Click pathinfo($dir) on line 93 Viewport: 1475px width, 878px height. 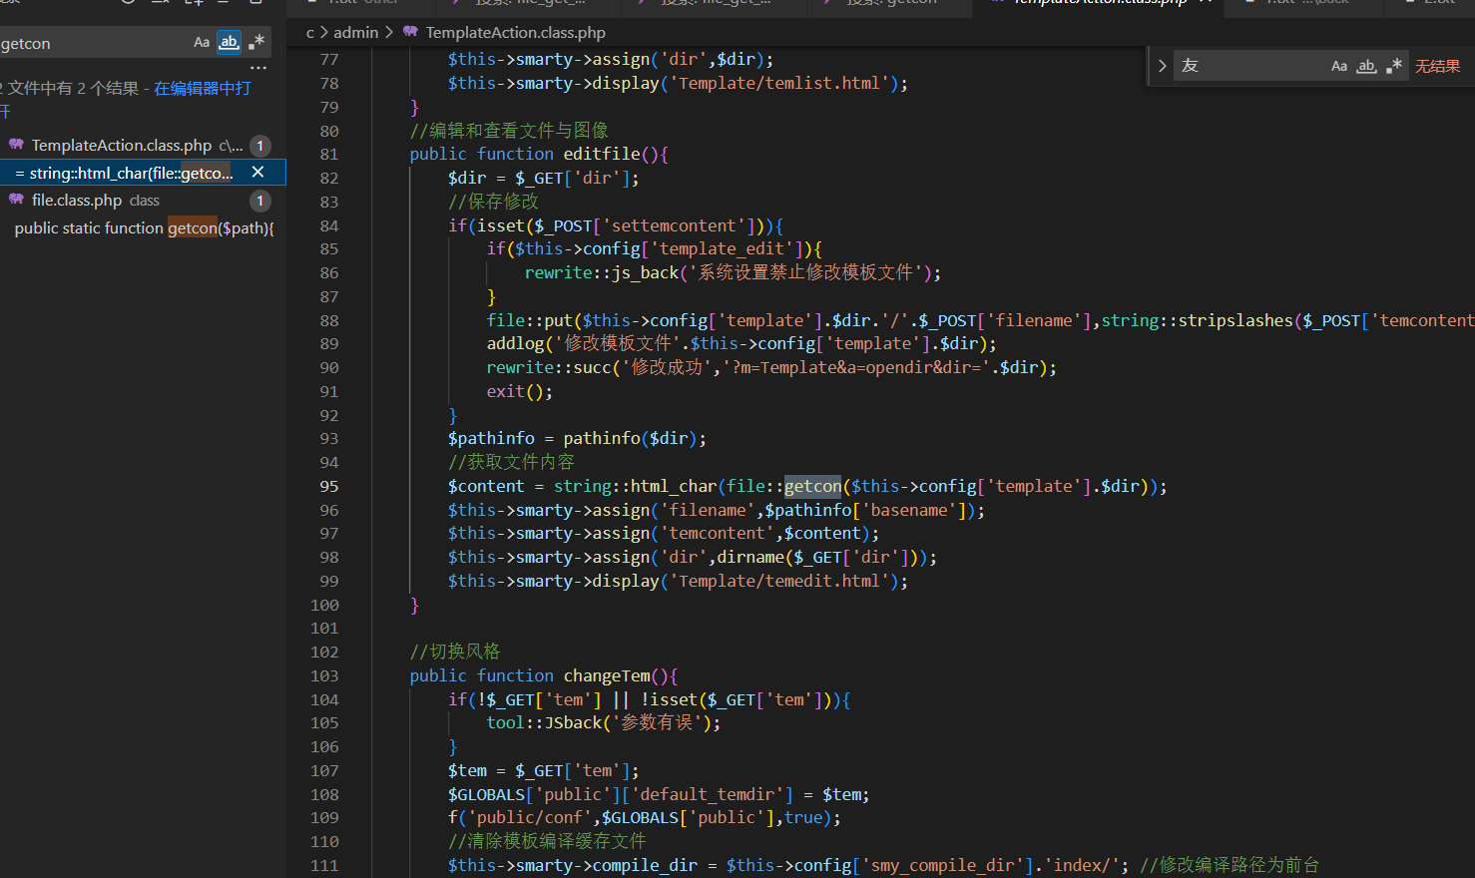pyautogui.click(x=630, y=438)
